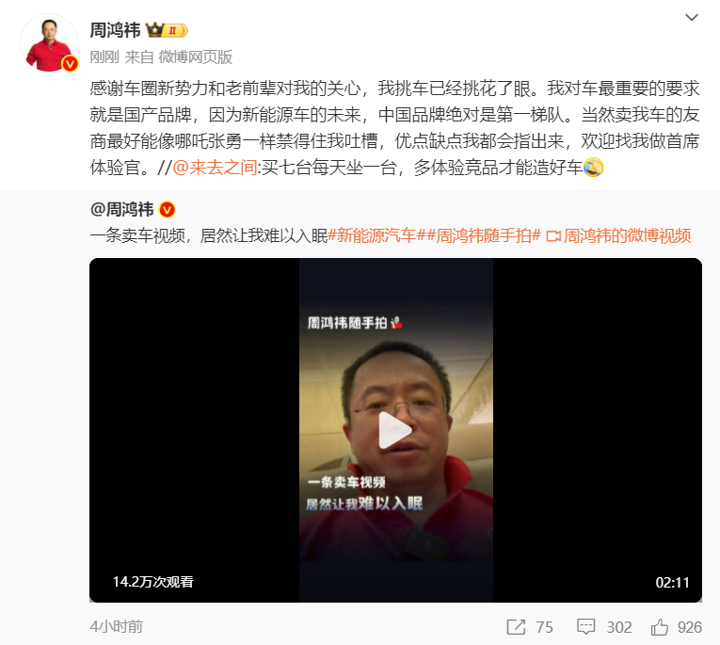Open the 微博网页版 source link
Viewport: 720px width, 645px height.
[x=196, y=56]
